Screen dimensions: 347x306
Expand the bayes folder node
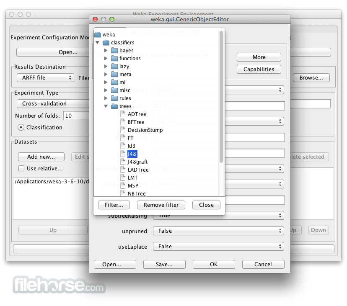point(106,50)
